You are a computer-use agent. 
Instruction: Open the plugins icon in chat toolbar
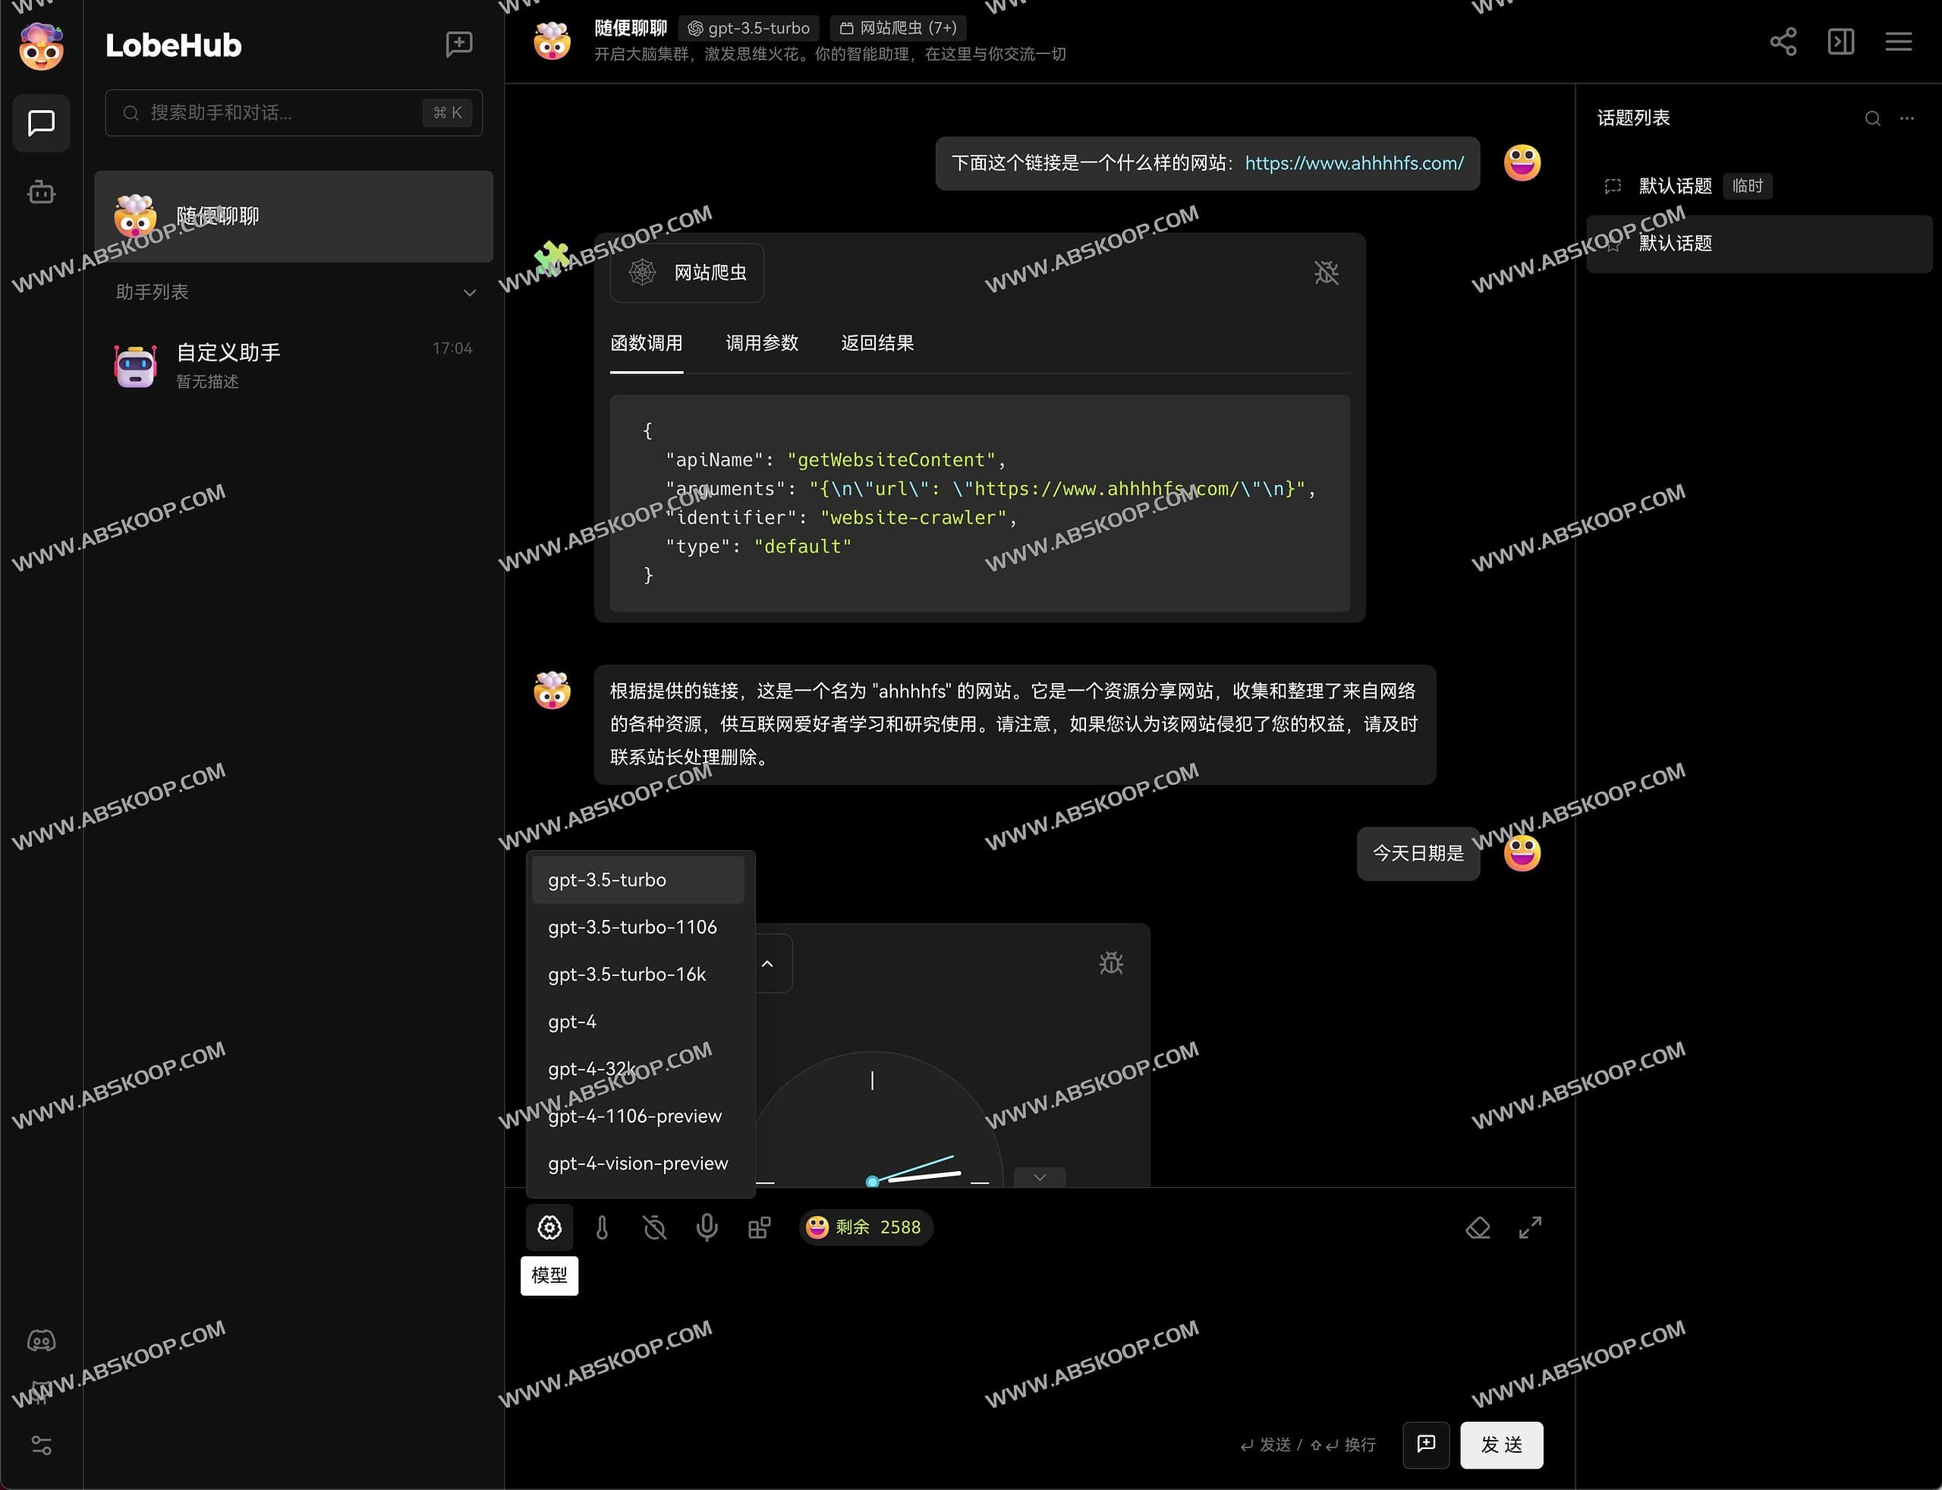759,1227
